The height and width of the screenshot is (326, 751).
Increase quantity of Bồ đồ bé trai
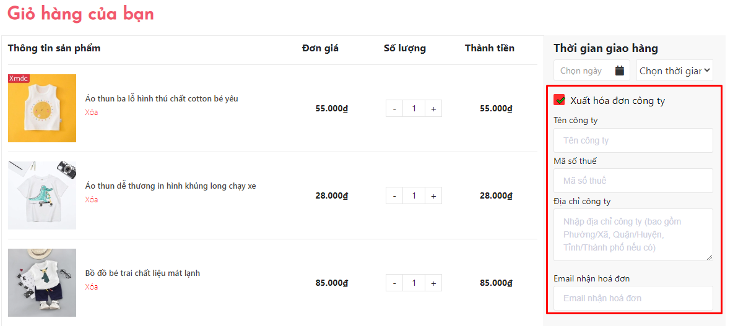(x=433, y=283)
